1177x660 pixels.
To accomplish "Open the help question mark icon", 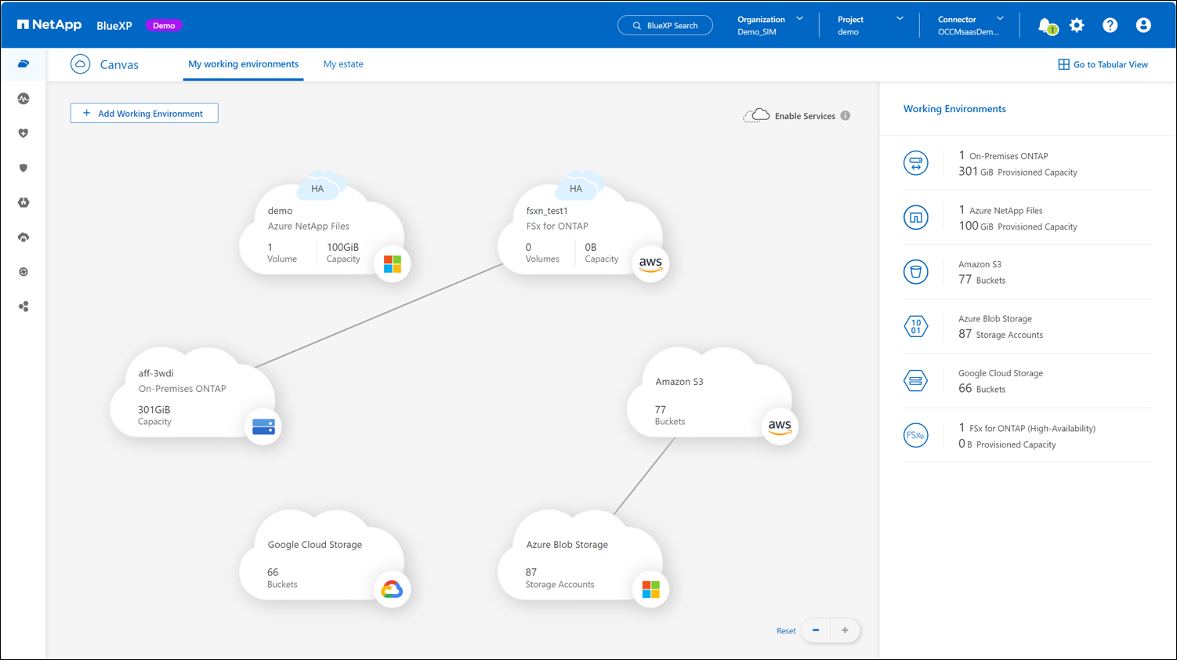I will [x=1110, y=25].
